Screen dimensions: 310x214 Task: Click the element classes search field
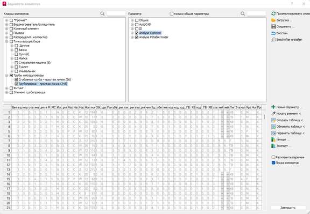click(x=116, y=13)
